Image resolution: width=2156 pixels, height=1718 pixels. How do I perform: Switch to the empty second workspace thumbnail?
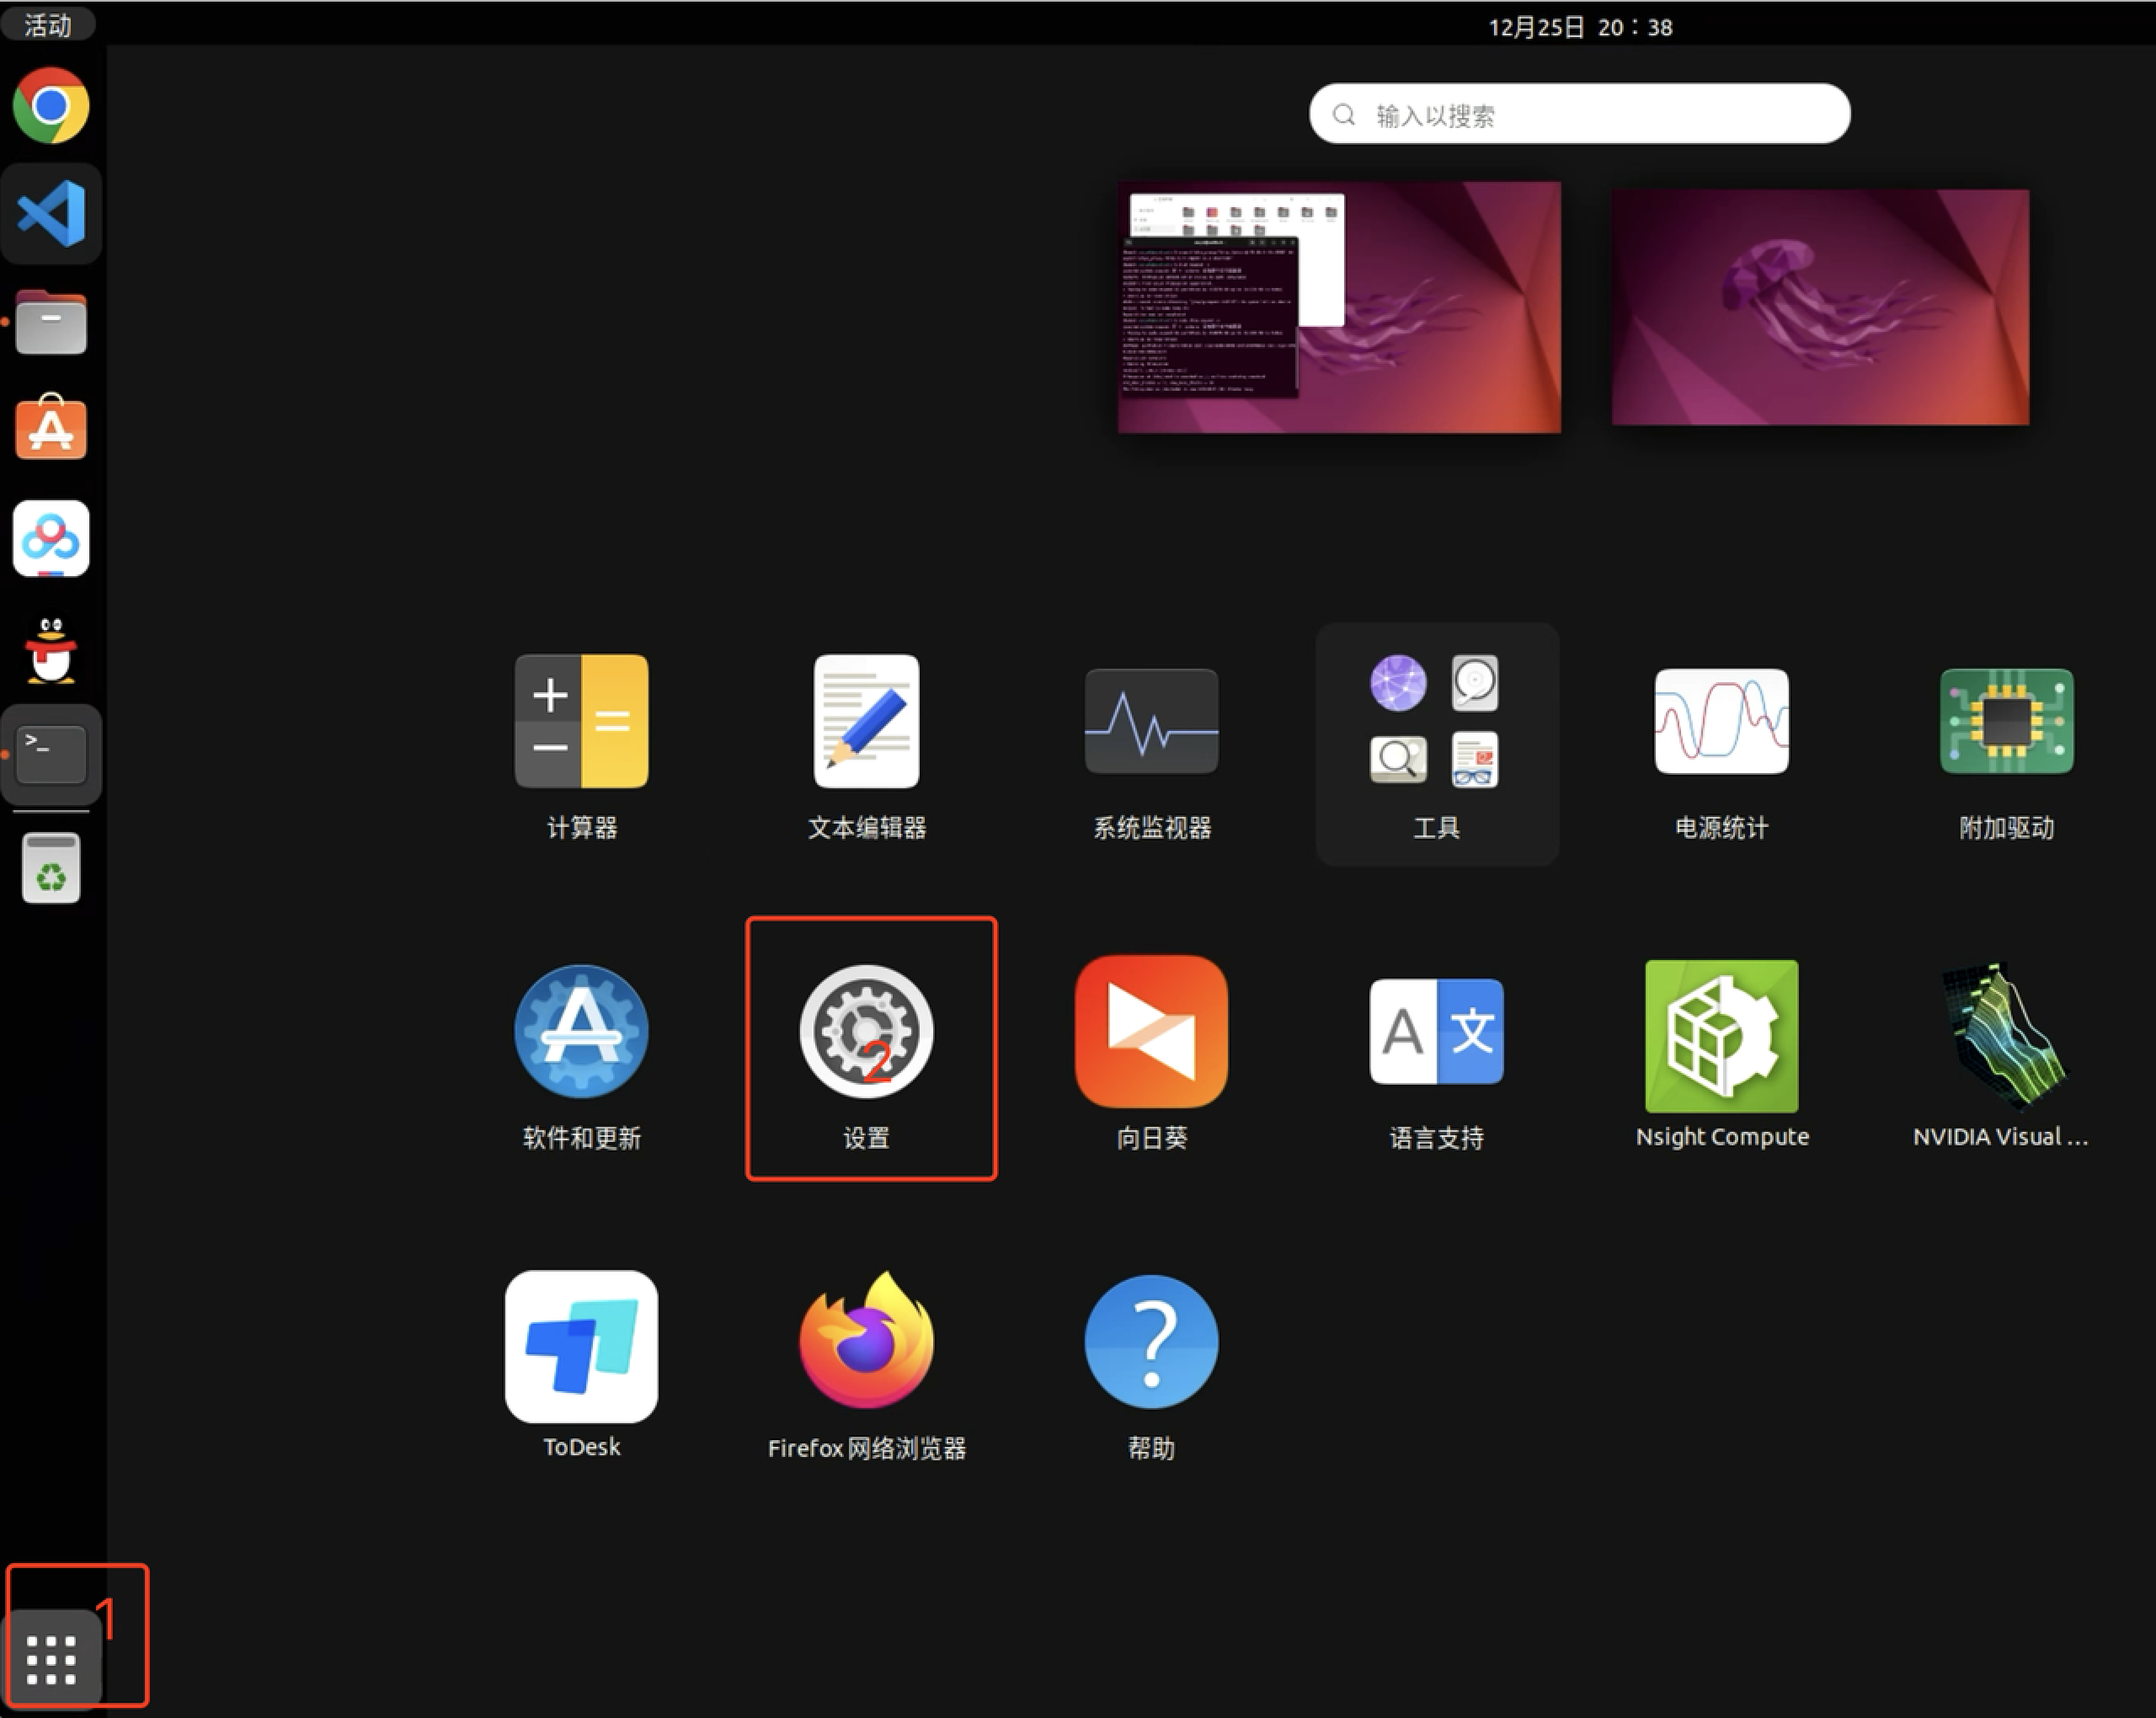(1820, 307)
